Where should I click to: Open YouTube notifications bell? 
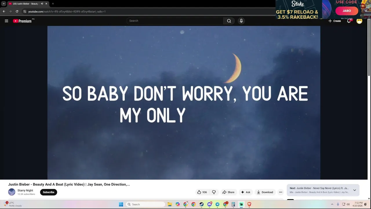[x=349, y=21]
